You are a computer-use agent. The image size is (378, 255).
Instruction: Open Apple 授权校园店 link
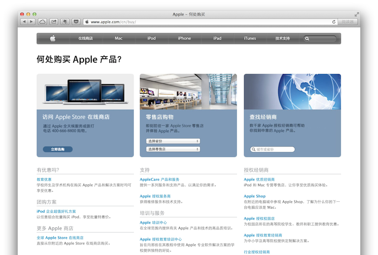(259, 219)
